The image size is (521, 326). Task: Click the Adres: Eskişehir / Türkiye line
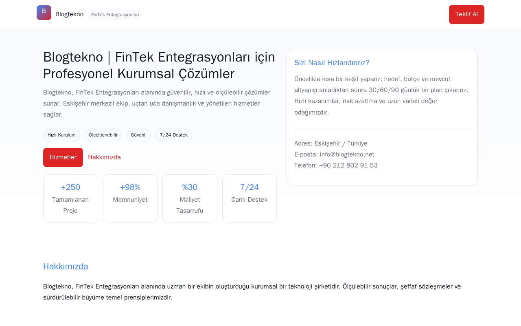point(331,143)
